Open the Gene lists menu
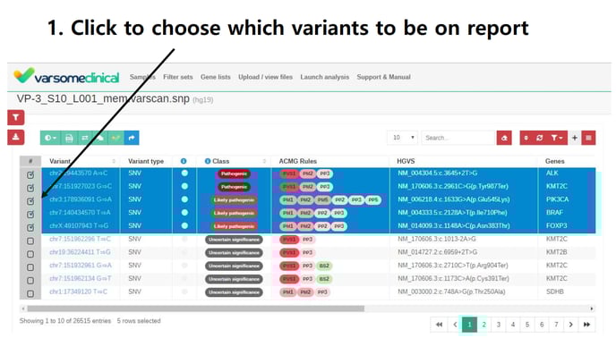This screenshot has width=616, height=338. pyautogui.click(x=215, y=77)
